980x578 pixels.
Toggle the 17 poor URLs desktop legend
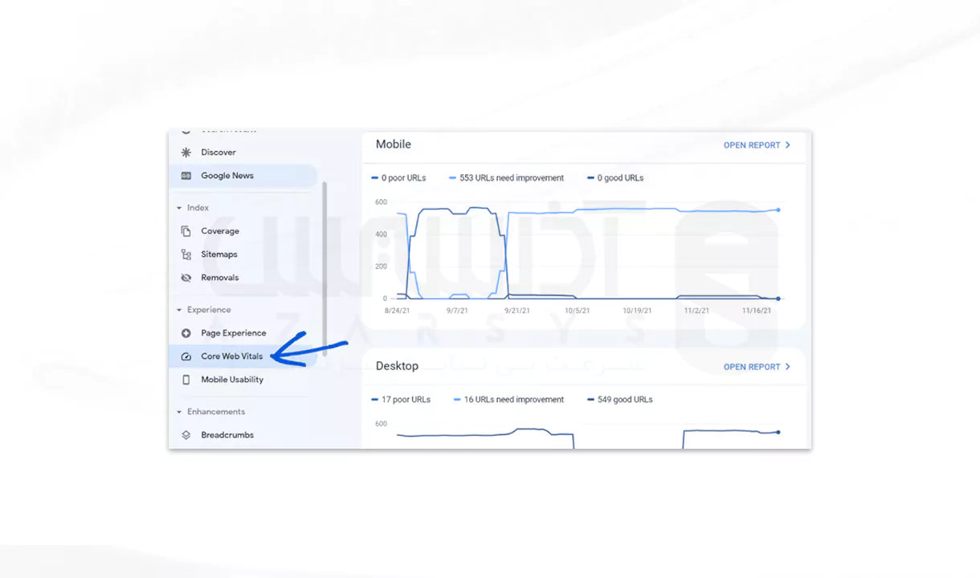[405, 400]
